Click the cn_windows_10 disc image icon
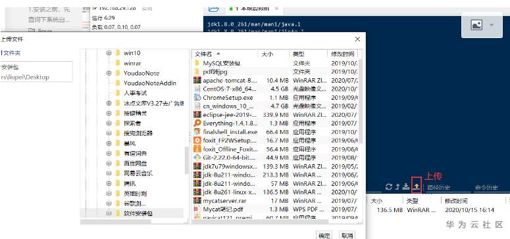This screenshot has width=510, height=239. pyautogui.click(x=197, y=106)
